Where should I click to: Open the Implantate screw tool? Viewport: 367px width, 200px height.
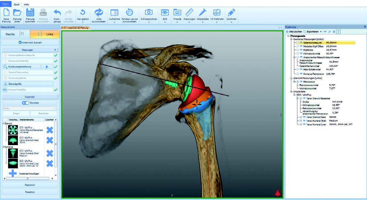pyautogui.click(x=202, y=12)
